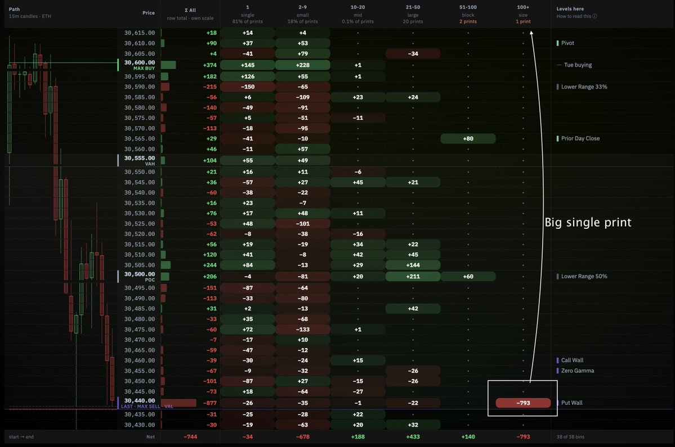
Task: Click the Price column heading
Action: click(149, 13)
